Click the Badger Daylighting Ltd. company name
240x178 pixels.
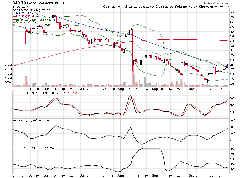click(43, 3)
